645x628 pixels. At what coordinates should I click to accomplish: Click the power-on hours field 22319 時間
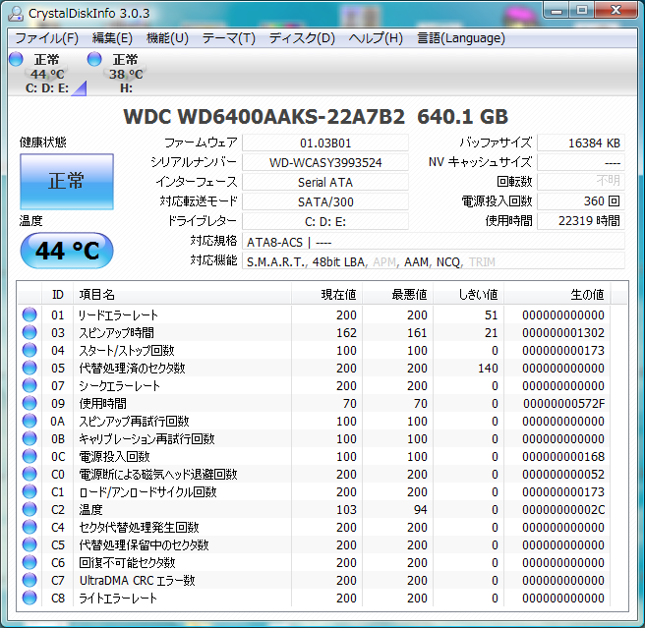[581, 221]
